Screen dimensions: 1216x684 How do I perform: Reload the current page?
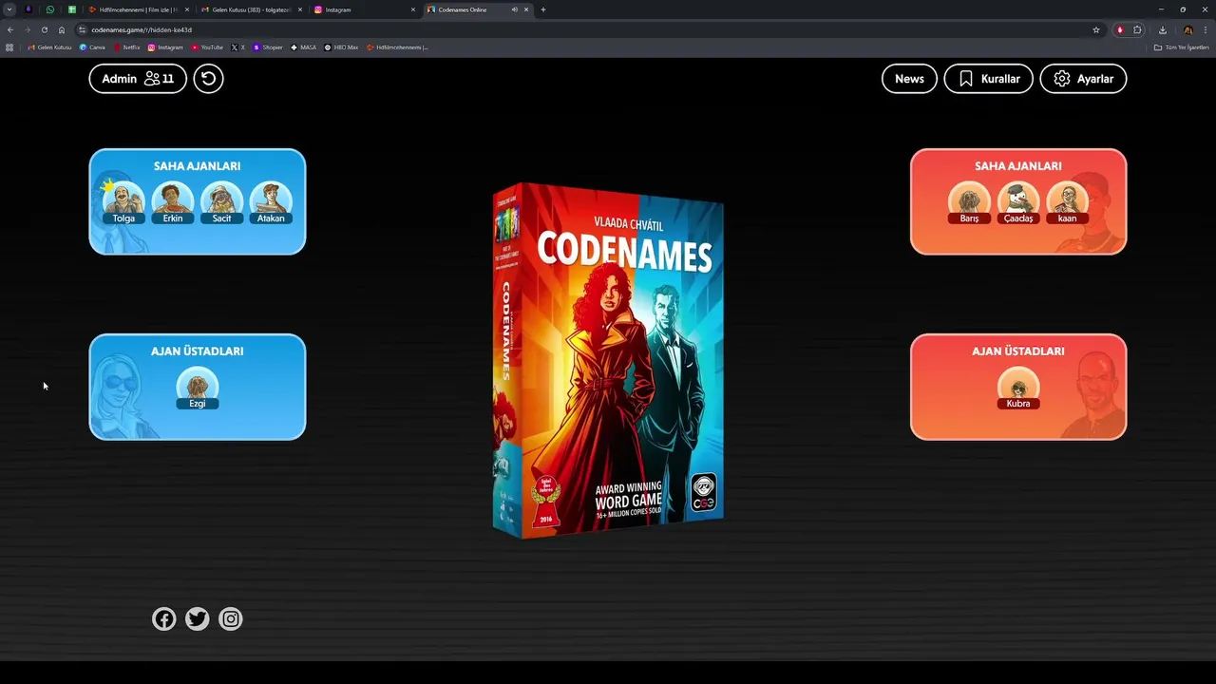coord(44,29)
